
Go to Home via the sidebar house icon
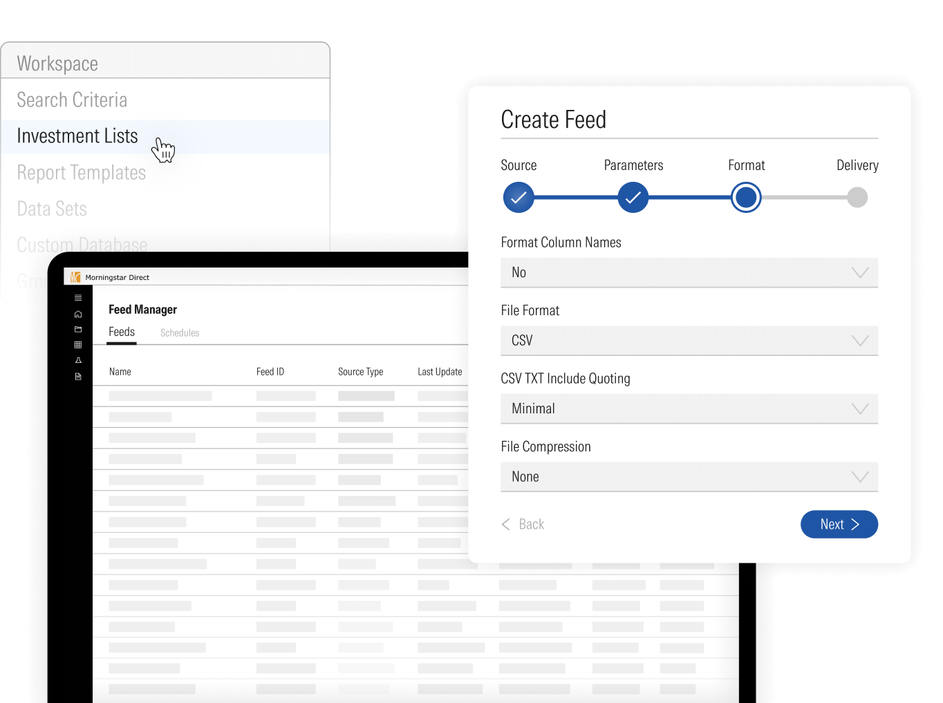coord(78,314)
